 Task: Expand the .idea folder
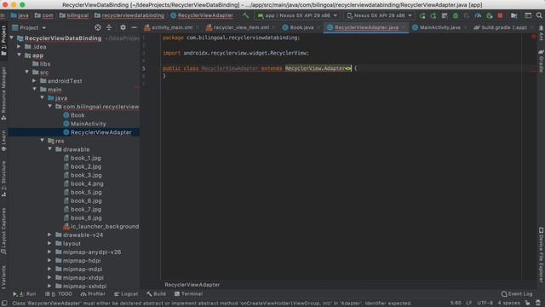click(x=19, y=46)
